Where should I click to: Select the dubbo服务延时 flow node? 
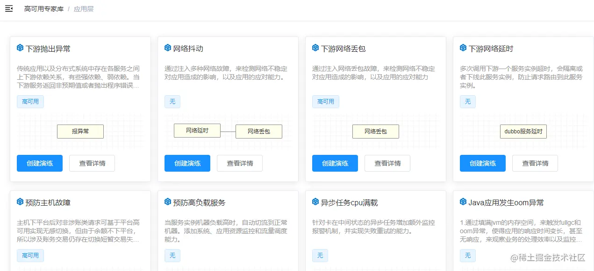(523, 132)
